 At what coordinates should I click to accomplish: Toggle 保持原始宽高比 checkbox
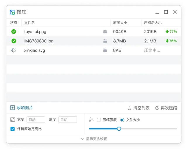point(13,129)
